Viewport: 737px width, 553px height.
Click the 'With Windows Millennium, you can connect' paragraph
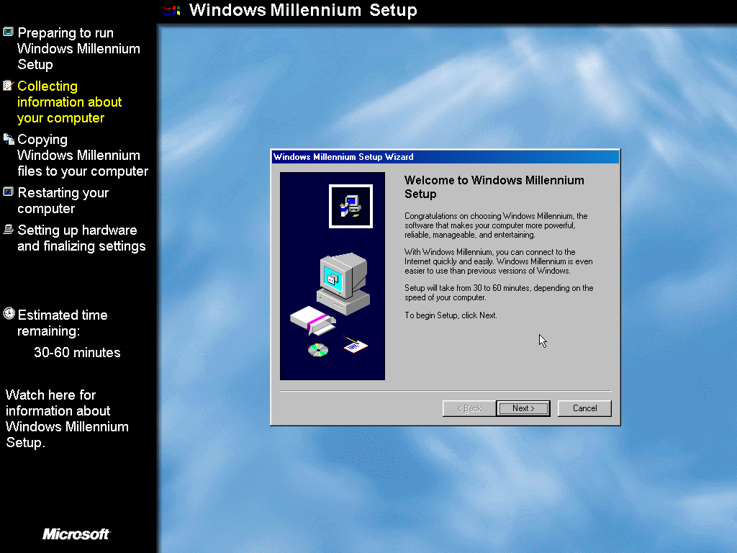(x=498, y=261)
